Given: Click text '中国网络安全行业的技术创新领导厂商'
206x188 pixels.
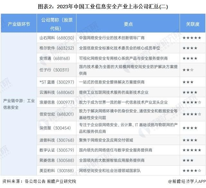Looking at the screenshot, I should click(112, 38).
